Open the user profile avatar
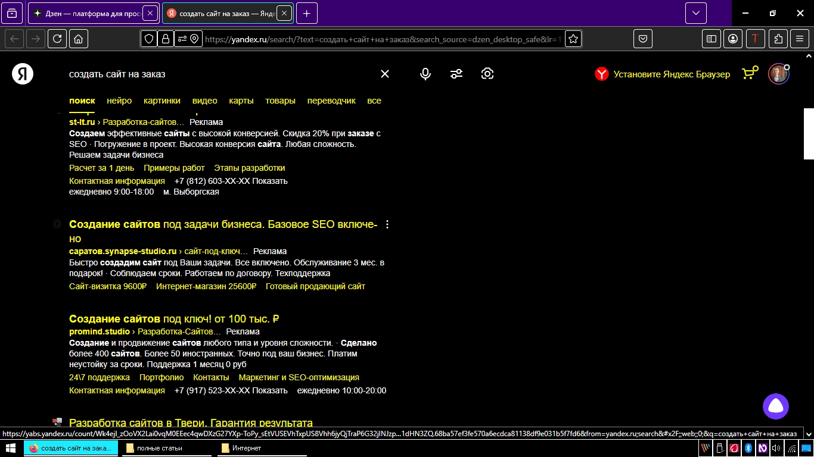This screenshot has width=814, height=457. point(778,74)
